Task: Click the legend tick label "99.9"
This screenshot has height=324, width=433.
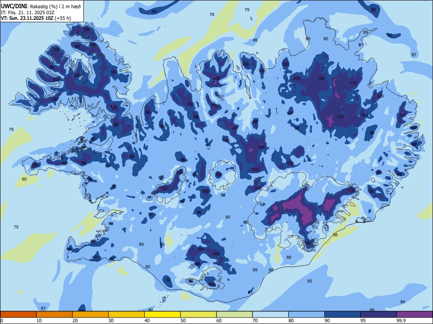Action: (x=401, y=321)
